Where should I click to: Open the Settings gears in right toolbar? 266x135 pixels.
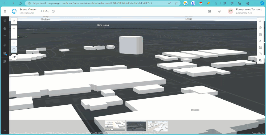[x=260, y=60]
